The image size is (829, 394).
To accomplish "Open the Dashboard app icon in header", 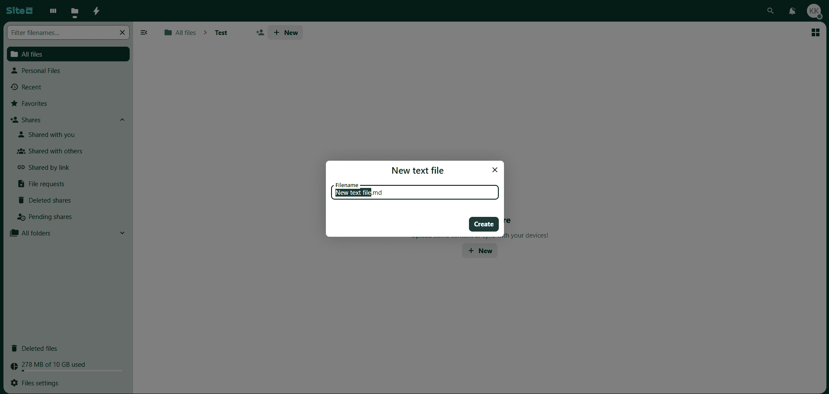I will 53,11.
